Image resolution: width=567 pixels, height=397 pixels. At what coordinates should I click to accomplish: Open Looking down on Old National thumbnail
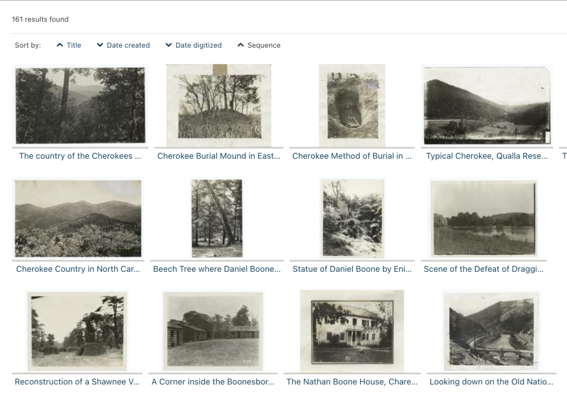pos(492,331)
